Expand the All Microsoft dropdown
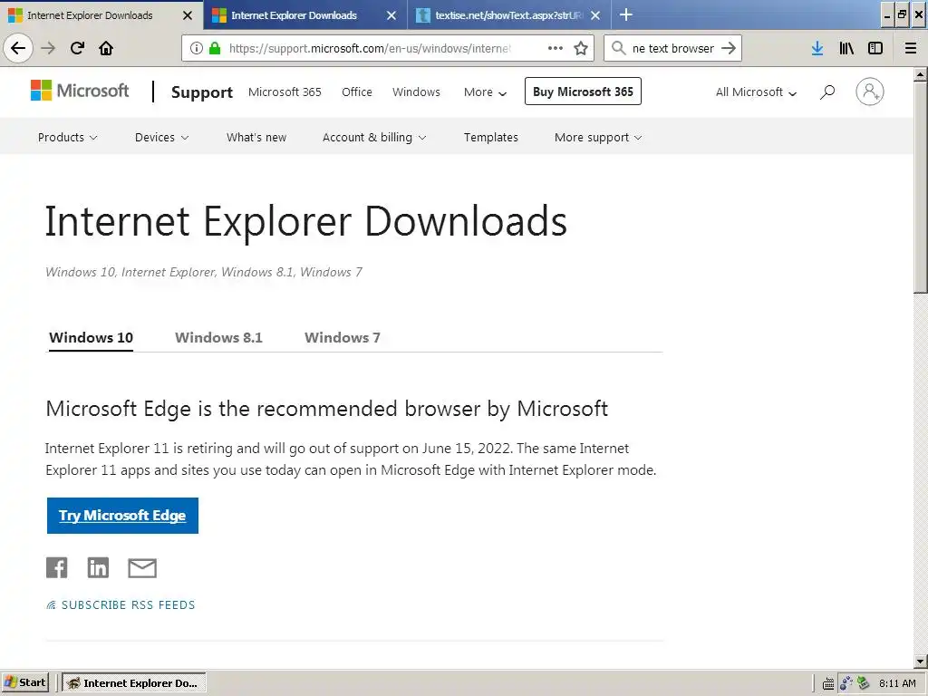Image resolution: width=928 pixels, height=696 pixels. point(756,92)
